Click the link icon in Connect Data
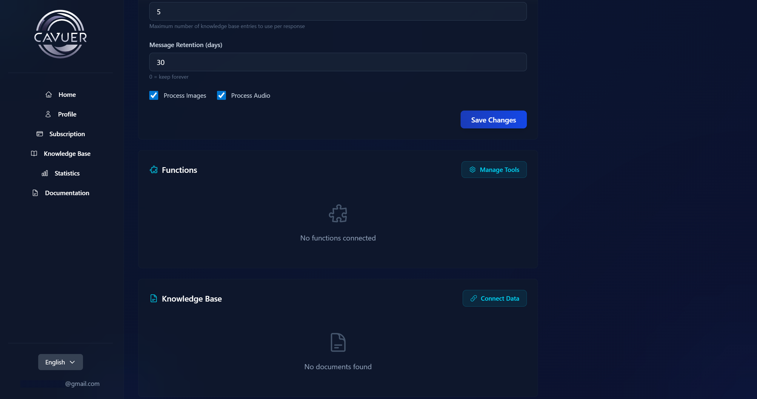757x399 pixels. tap(474, 298)
